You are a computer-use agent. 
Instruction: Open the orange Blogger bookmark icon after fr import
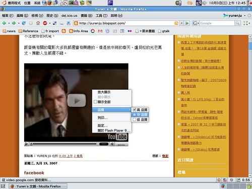(x=64, y=31)
